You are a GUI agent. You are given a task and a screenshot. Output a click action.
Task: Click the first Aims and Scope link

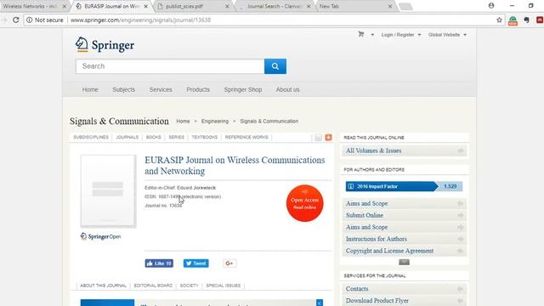(366, 204)
